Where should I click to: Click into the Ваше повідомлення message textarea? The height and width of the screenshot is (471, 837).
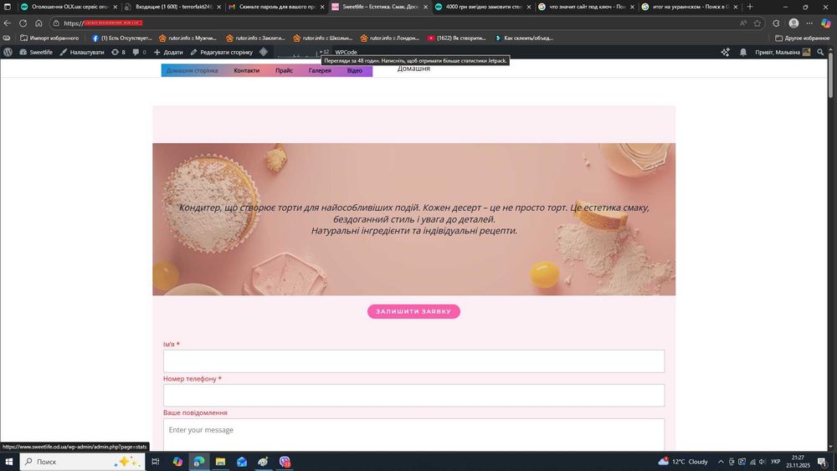click(413, 435)
